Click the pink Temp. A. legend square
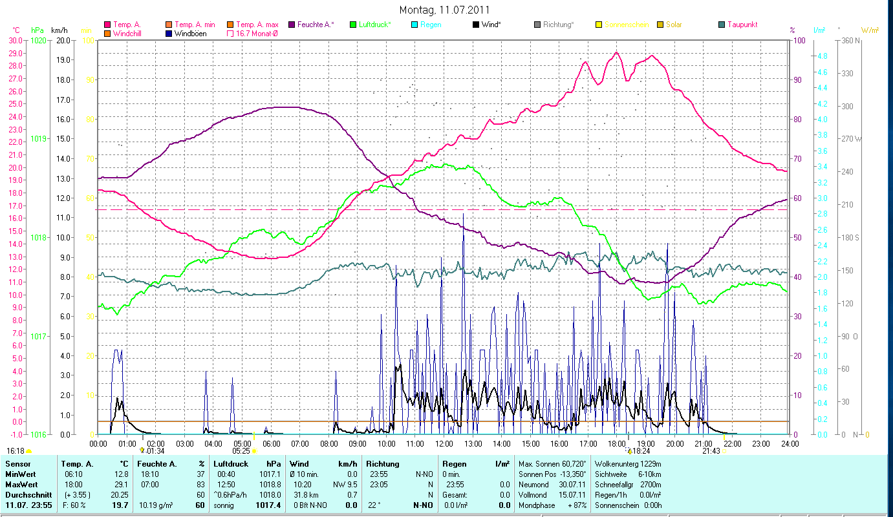The width and height of the screenshot is (893, 517). [x=107, y=25]
